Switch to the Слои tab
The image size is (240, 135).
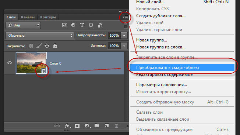tap(11, 17)
